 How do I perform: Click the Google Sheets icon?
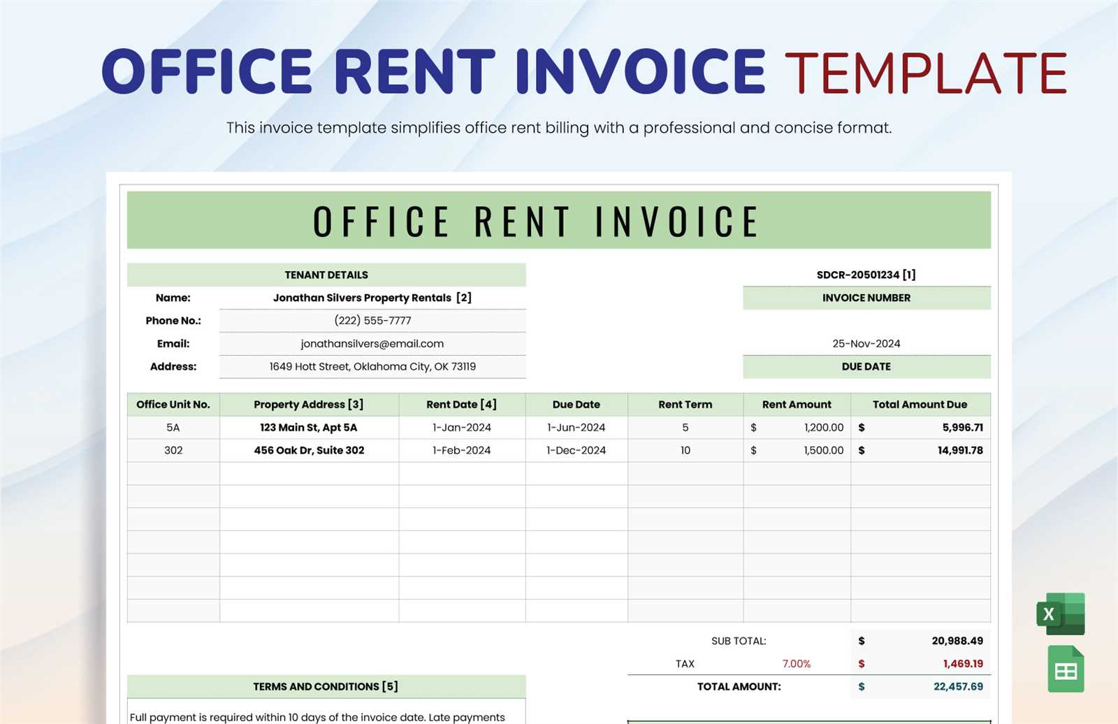pyautogui.click(x=1066, y=669)
